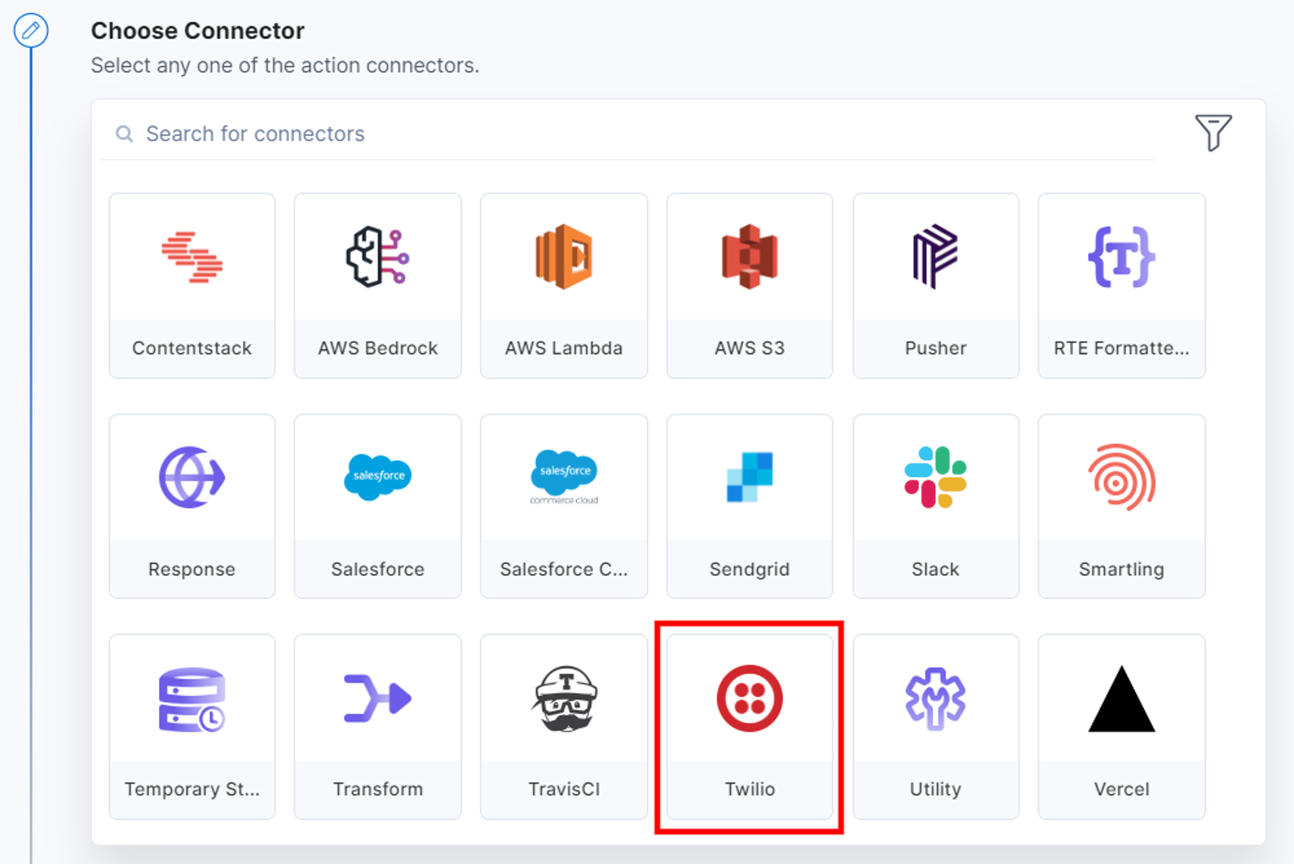1294x864 pixels.
Task: Click the AWS Lambda label
Action: click(564, 348)
